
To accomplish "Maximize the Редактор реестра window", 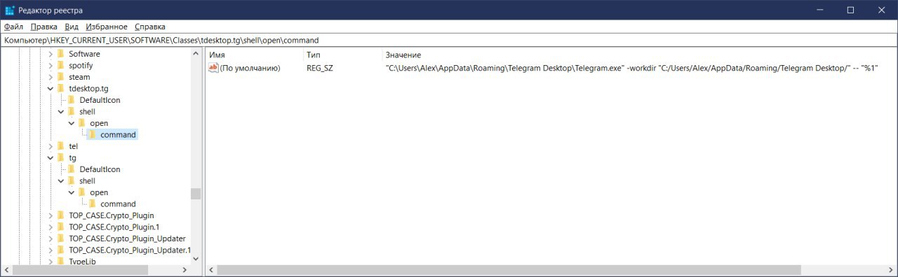I will click(x=850, y=10).
